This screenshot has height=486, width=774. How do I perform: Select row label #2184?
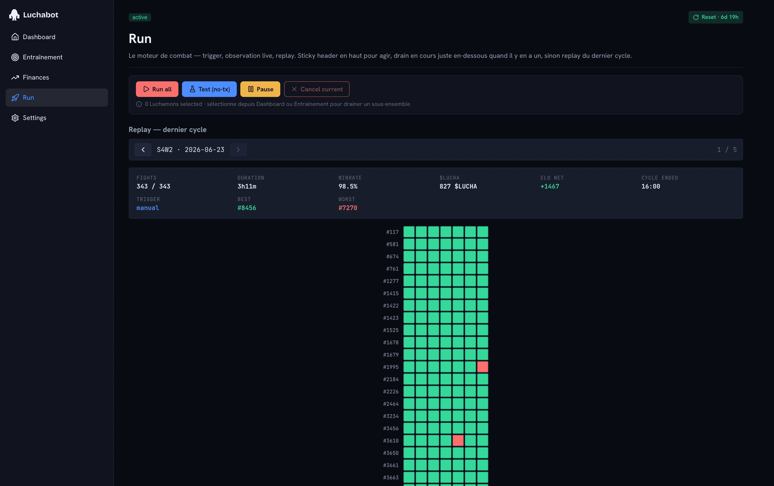pos(391,379)
